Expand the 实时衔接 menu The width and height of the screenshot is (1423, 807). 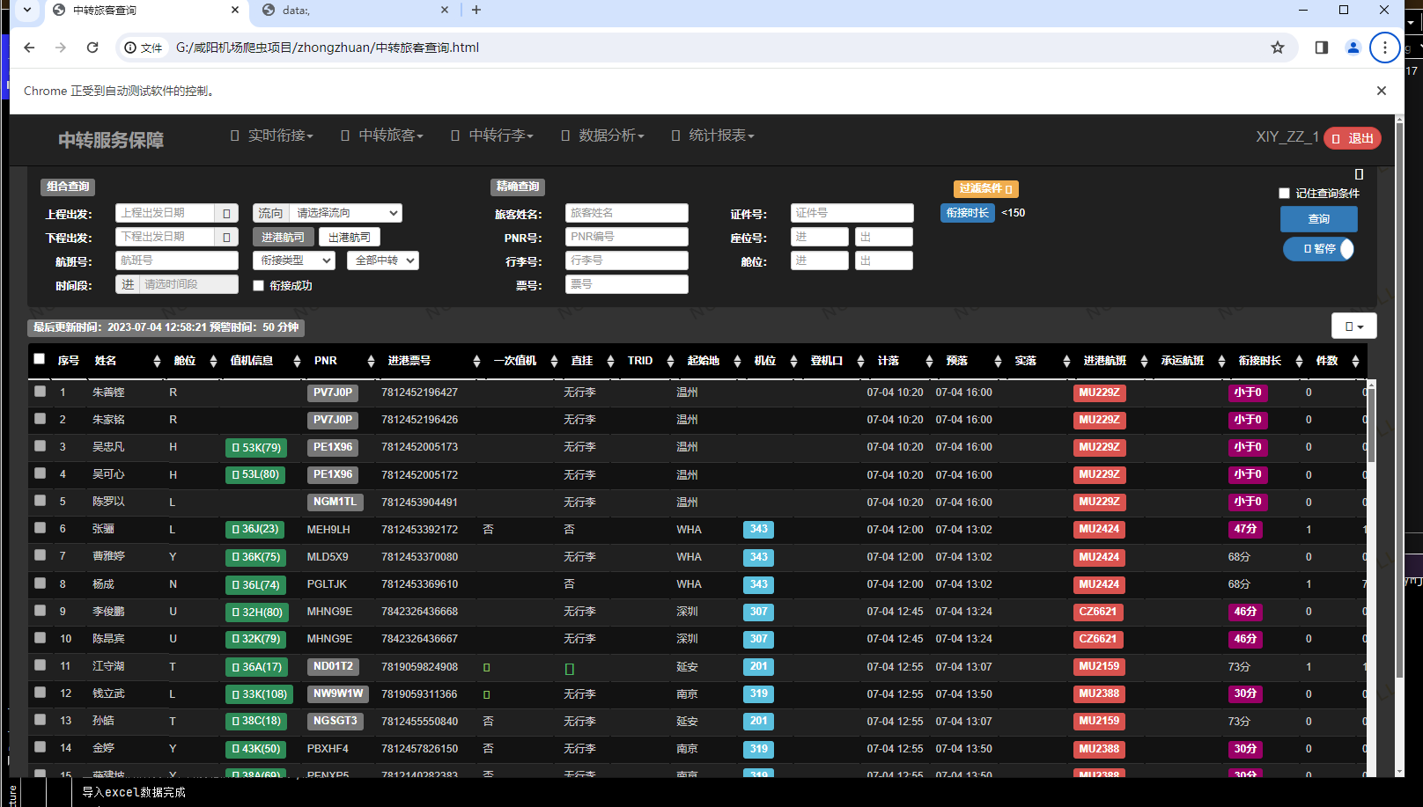pyautogui.click(x=272, y=136)
